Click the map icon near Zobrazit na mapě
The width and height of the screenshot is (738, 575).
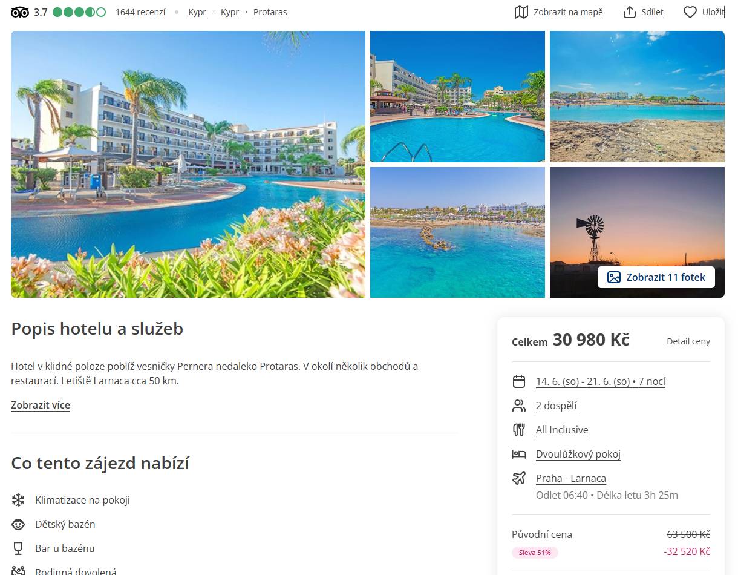(521, 12)
